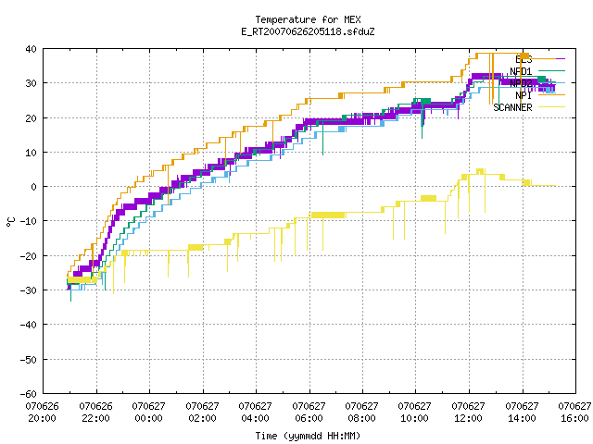Click the yellow SCANNER legend line sample
Viewport: 593px width, 444px height.
tap(551, 107)
